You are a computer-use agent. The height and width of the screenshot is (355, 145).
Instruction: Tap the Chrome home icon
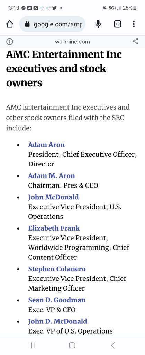tap(9, 24)
